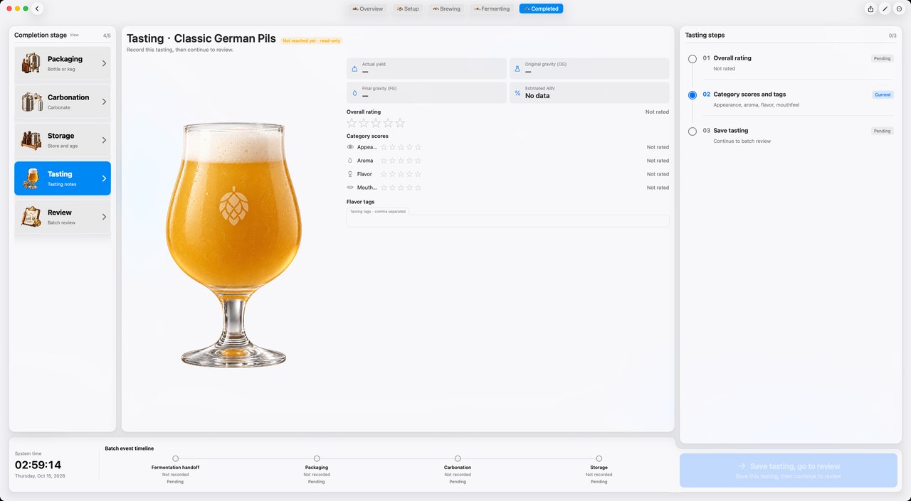Click the Original gravity flask icon
Screen dimensions: 911x501
click(x=517, y=68)
